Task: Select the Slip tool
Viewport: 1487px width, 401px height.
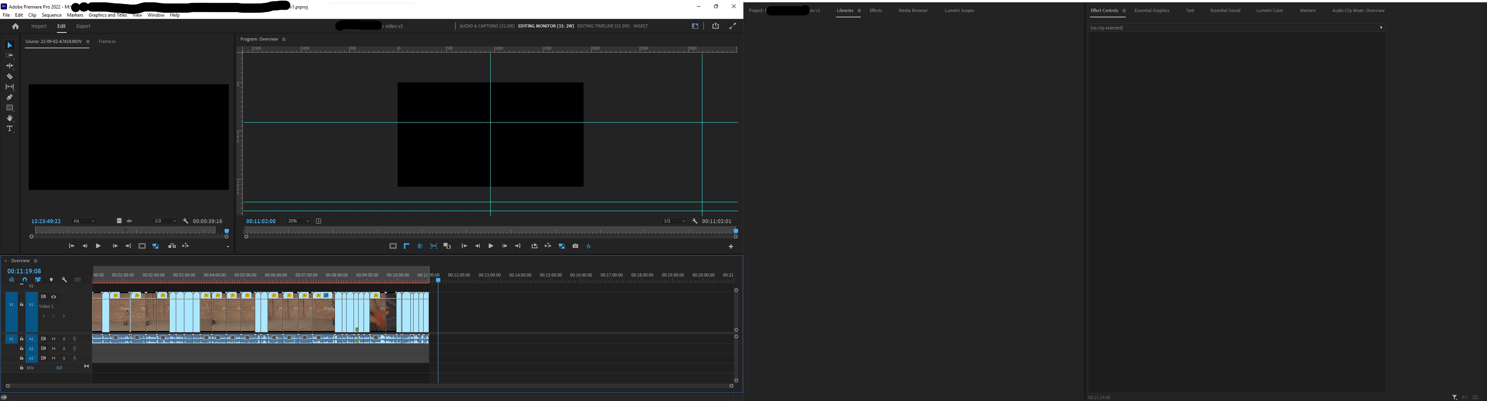Action: point(10,87)
